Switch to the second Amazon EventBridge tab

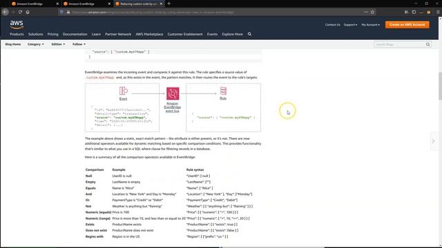coord(84,3)
